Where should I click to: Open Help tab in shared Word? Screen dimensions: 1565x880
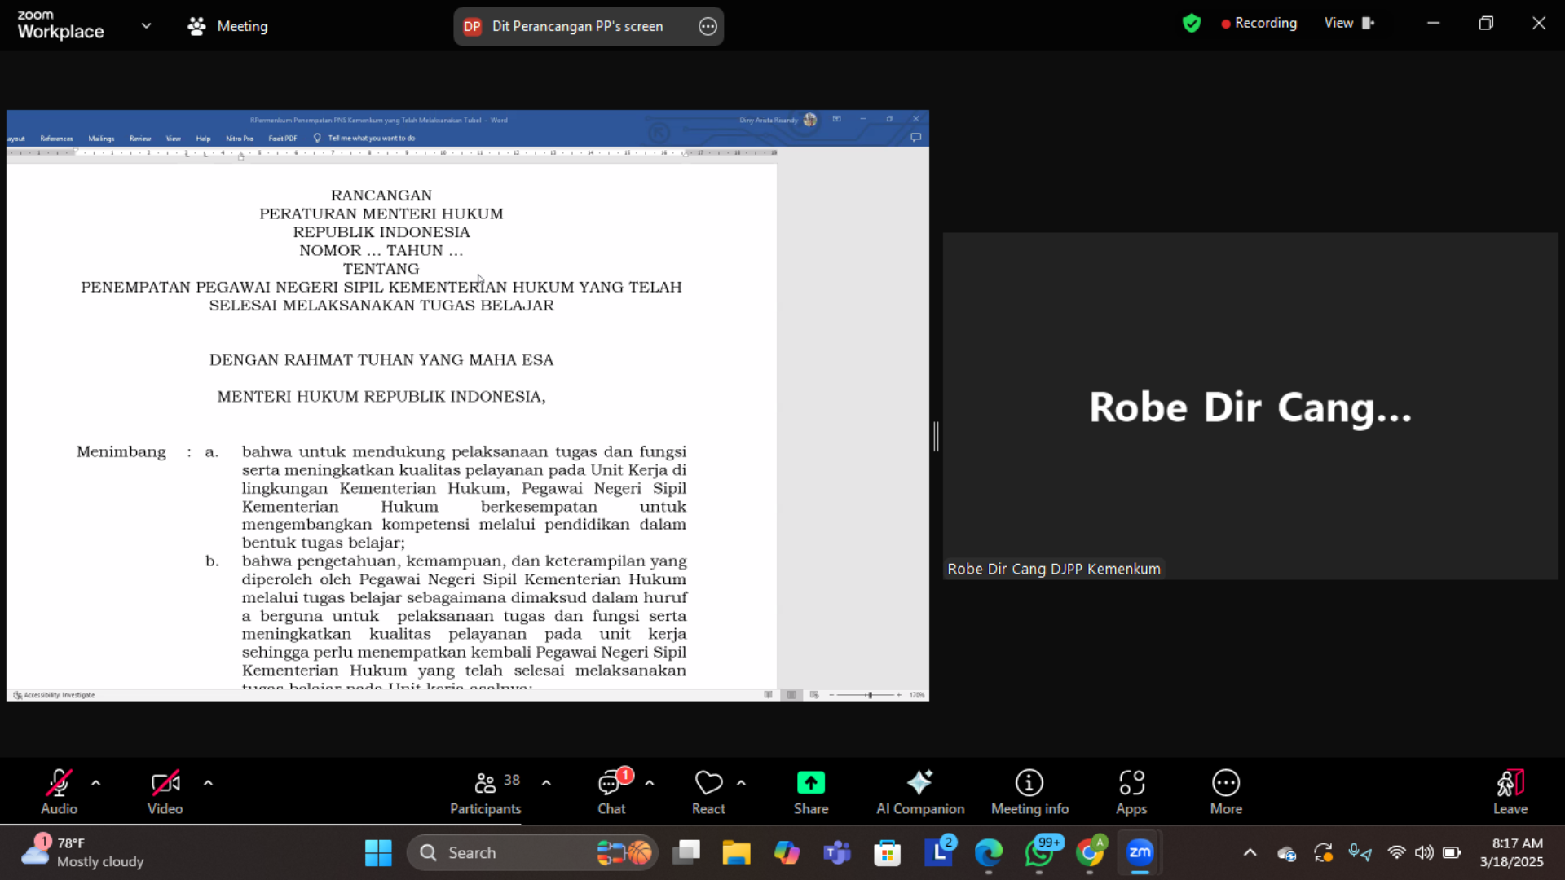coord(203,139)
